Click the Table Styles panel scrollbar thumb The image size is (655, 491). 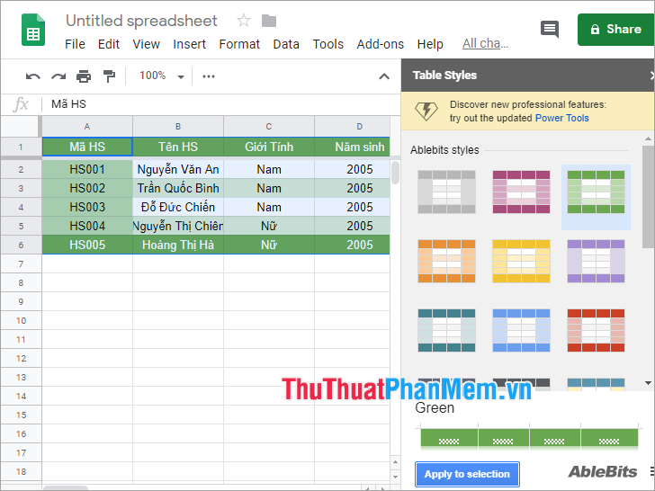649,197
